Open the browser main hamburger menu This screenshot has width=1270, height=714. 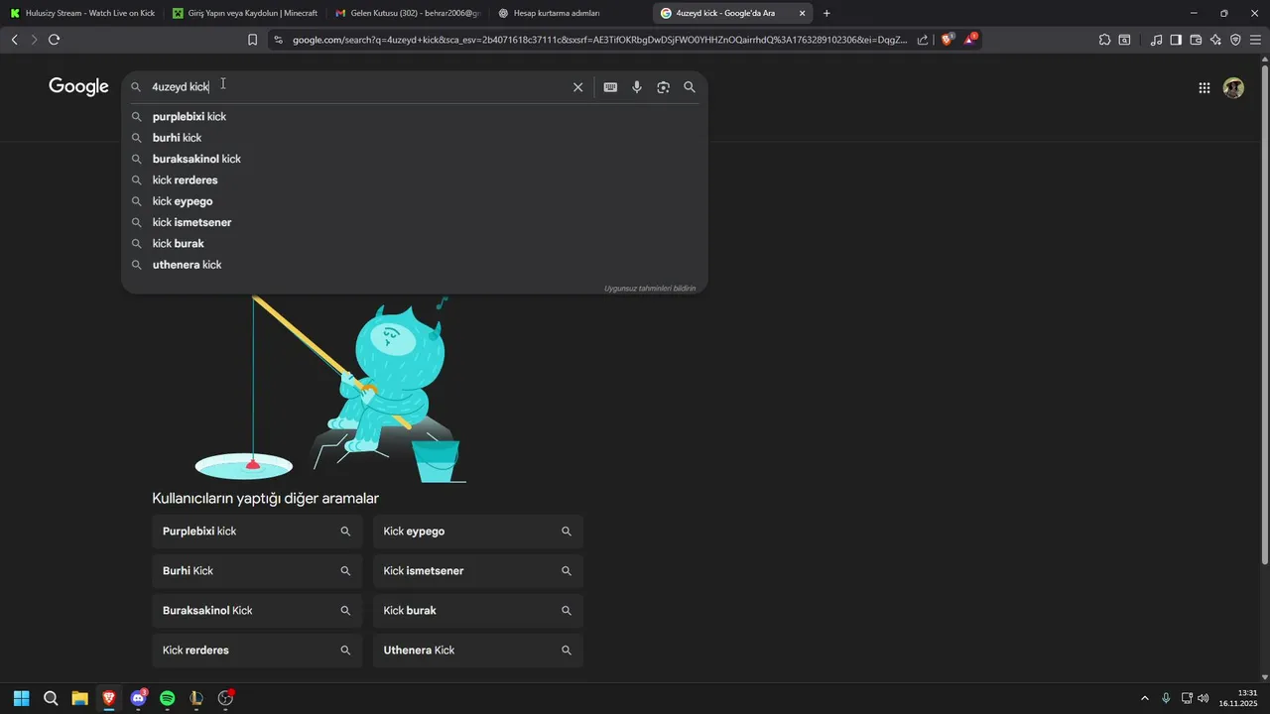(x=1255, y=40)
